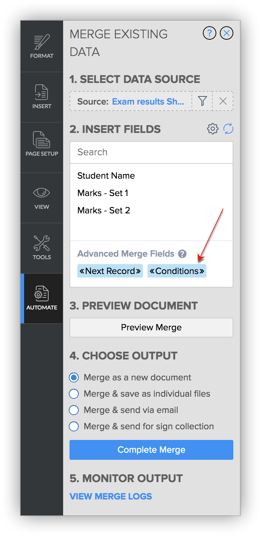Image resolution: width=261 pixels, height=536 pixels.
Task: Open VIEW MERGE LOGS
Action: [110, 496]
